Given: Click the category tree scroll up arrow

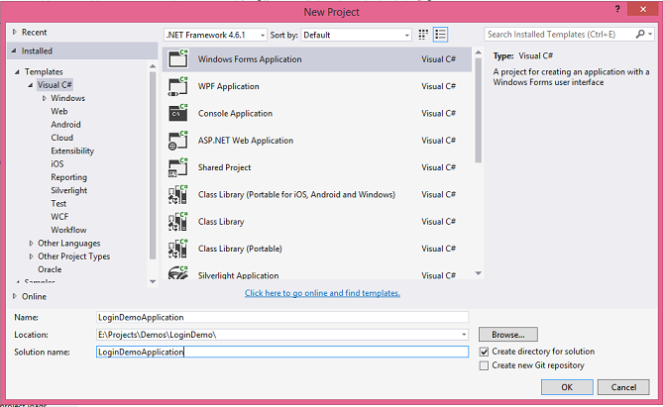Looking at the screenshot, I should 153,66.
